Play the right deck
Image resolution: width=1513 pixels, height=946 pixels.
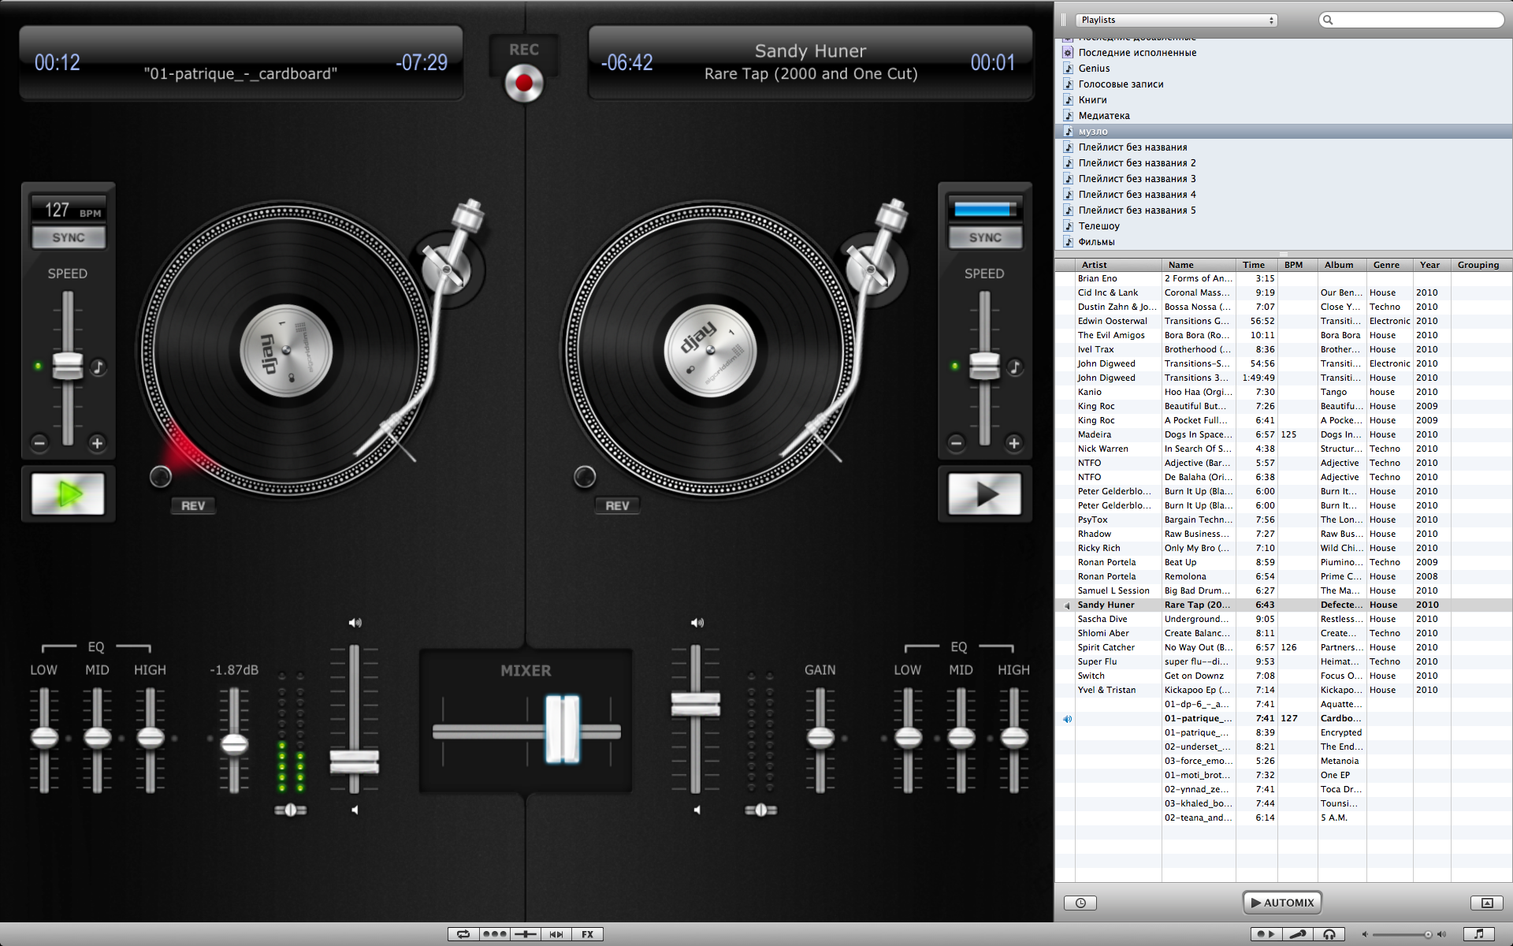tap(984, 494)
